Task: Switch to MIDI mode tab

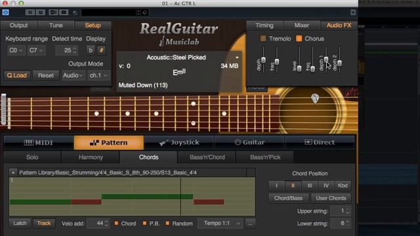Action: 39,143
